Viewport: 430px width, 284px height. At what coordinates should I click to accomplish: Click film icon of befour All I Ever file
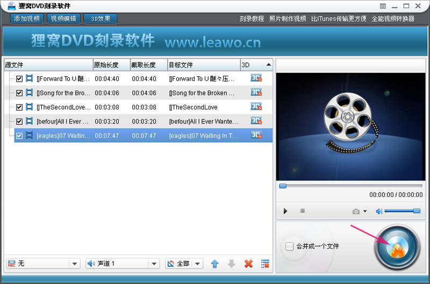click(x=30, y=121)
